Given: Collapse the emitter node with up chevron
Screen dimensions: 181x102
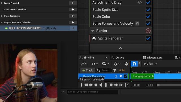Looking at the screenshot, I should point(121,48).
